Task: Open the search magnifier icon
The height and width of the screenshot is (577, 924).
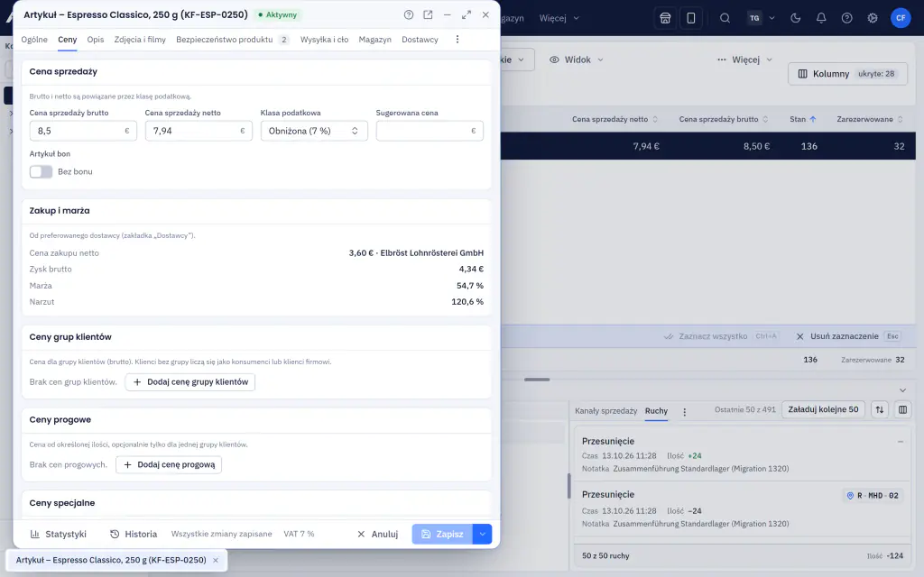Action: pos(725,18)
